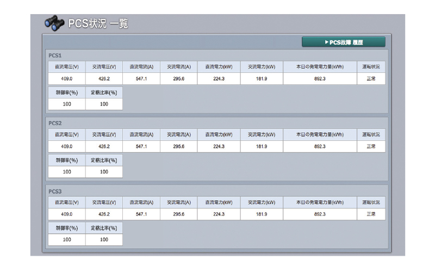Viewport: 435px width, 272px height.
Task: Click the PCS状況 一覧 page title
Action: tap(98, 23)
